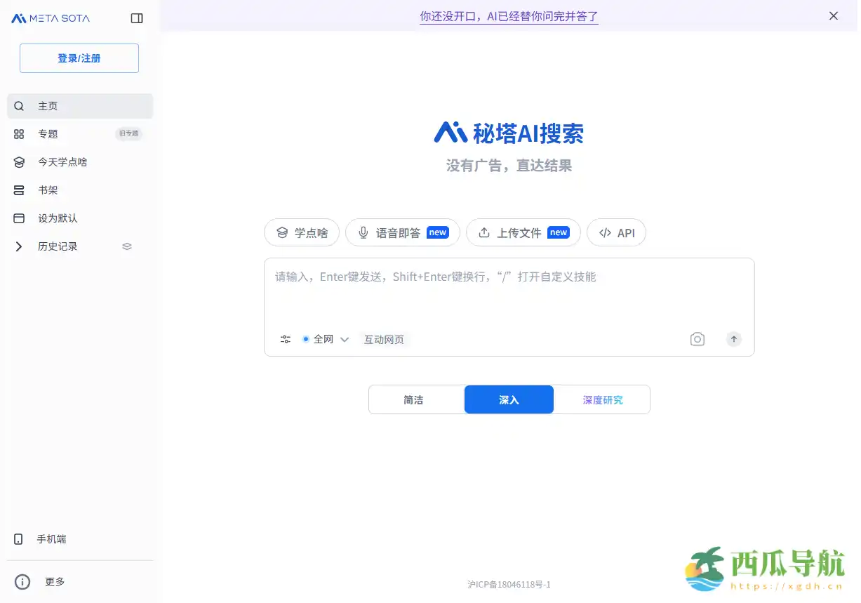Select the 全网 search scope radio
Screen dimensions: 861x603
(x=306, y=338)
